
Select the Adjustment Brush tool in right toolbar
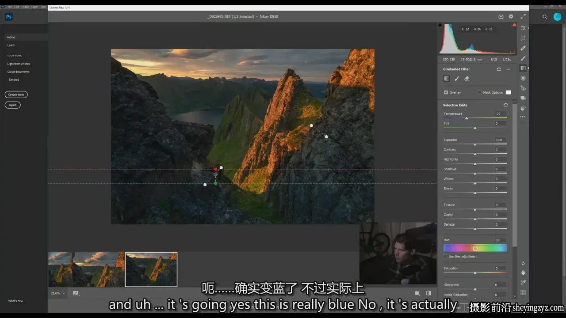pos(523,58)
